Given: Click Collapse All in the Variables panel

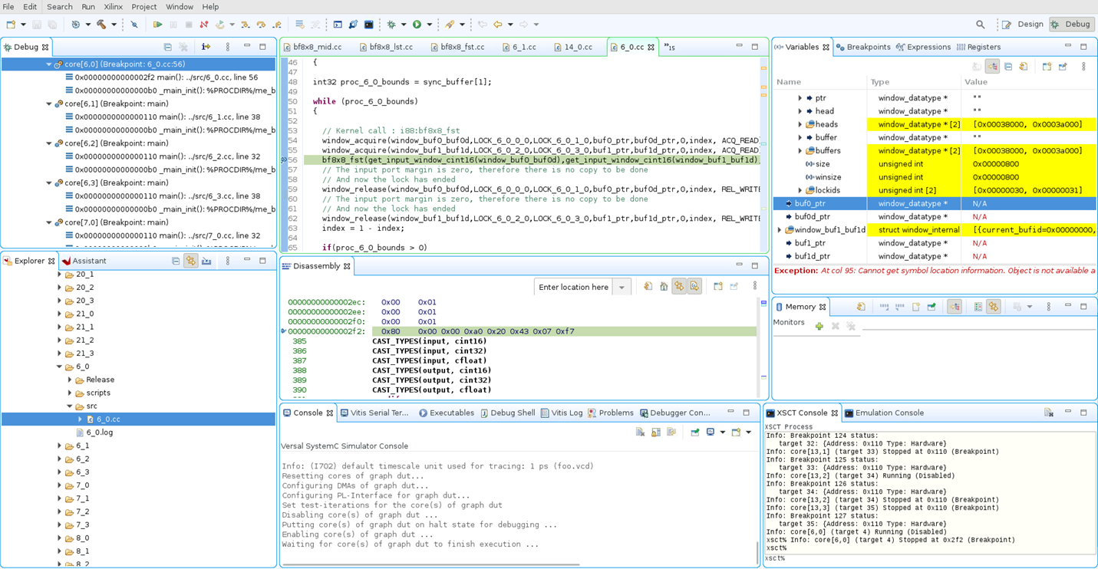Looking at the screenshot, I should (x=1008, y=67).
